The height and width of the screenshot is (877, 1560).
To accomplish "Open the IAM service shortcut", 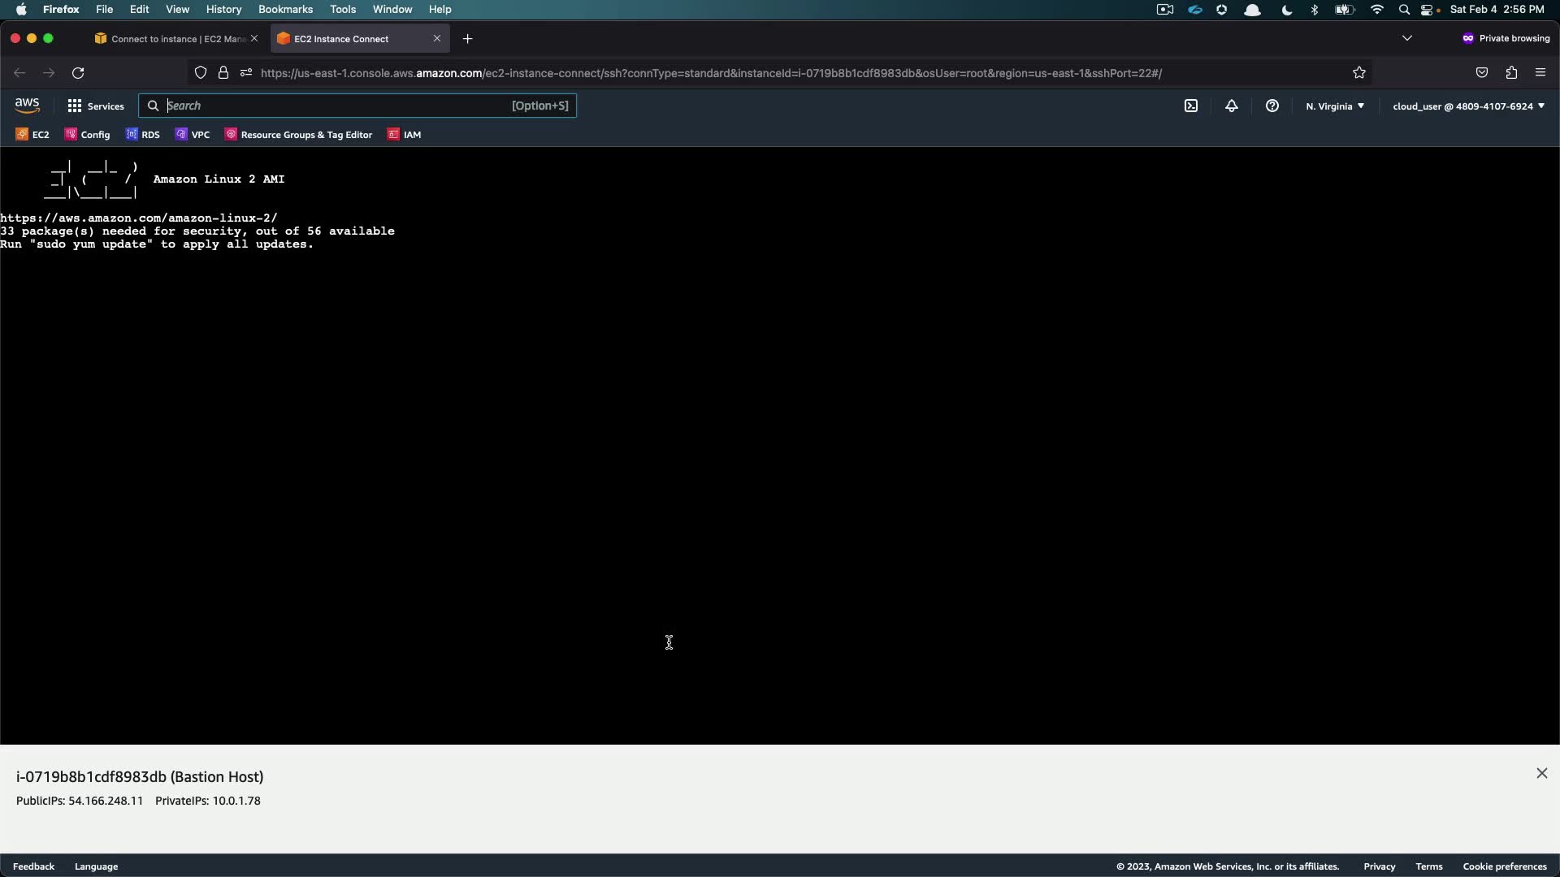I will click(405, 135).
